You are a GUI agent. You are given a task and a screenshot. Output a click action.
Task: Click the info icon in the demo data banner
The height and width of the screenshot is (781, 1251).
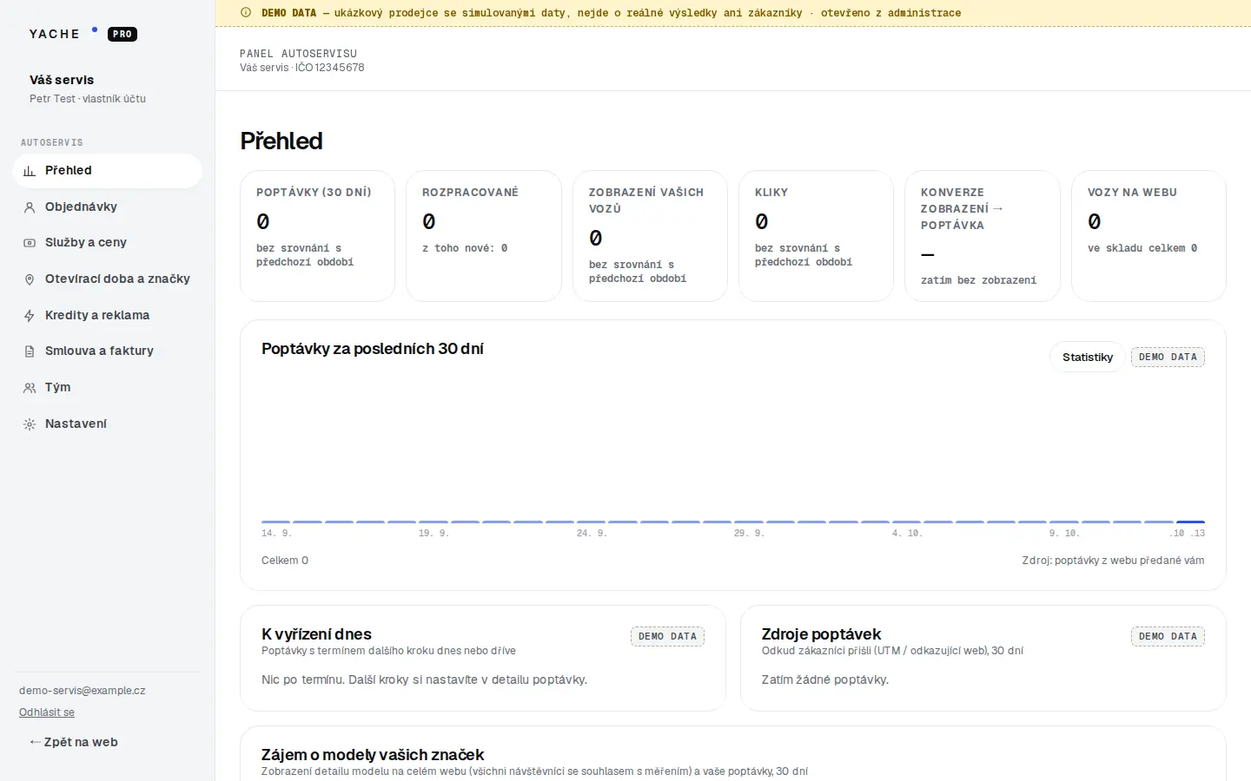pyautogui.click(x=246, y=13)
